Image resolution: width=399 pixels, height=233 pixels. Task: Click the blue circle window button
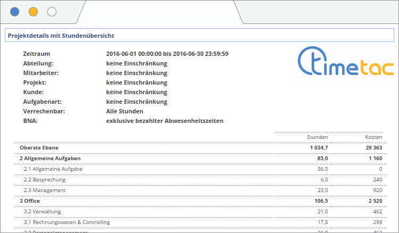15,12
